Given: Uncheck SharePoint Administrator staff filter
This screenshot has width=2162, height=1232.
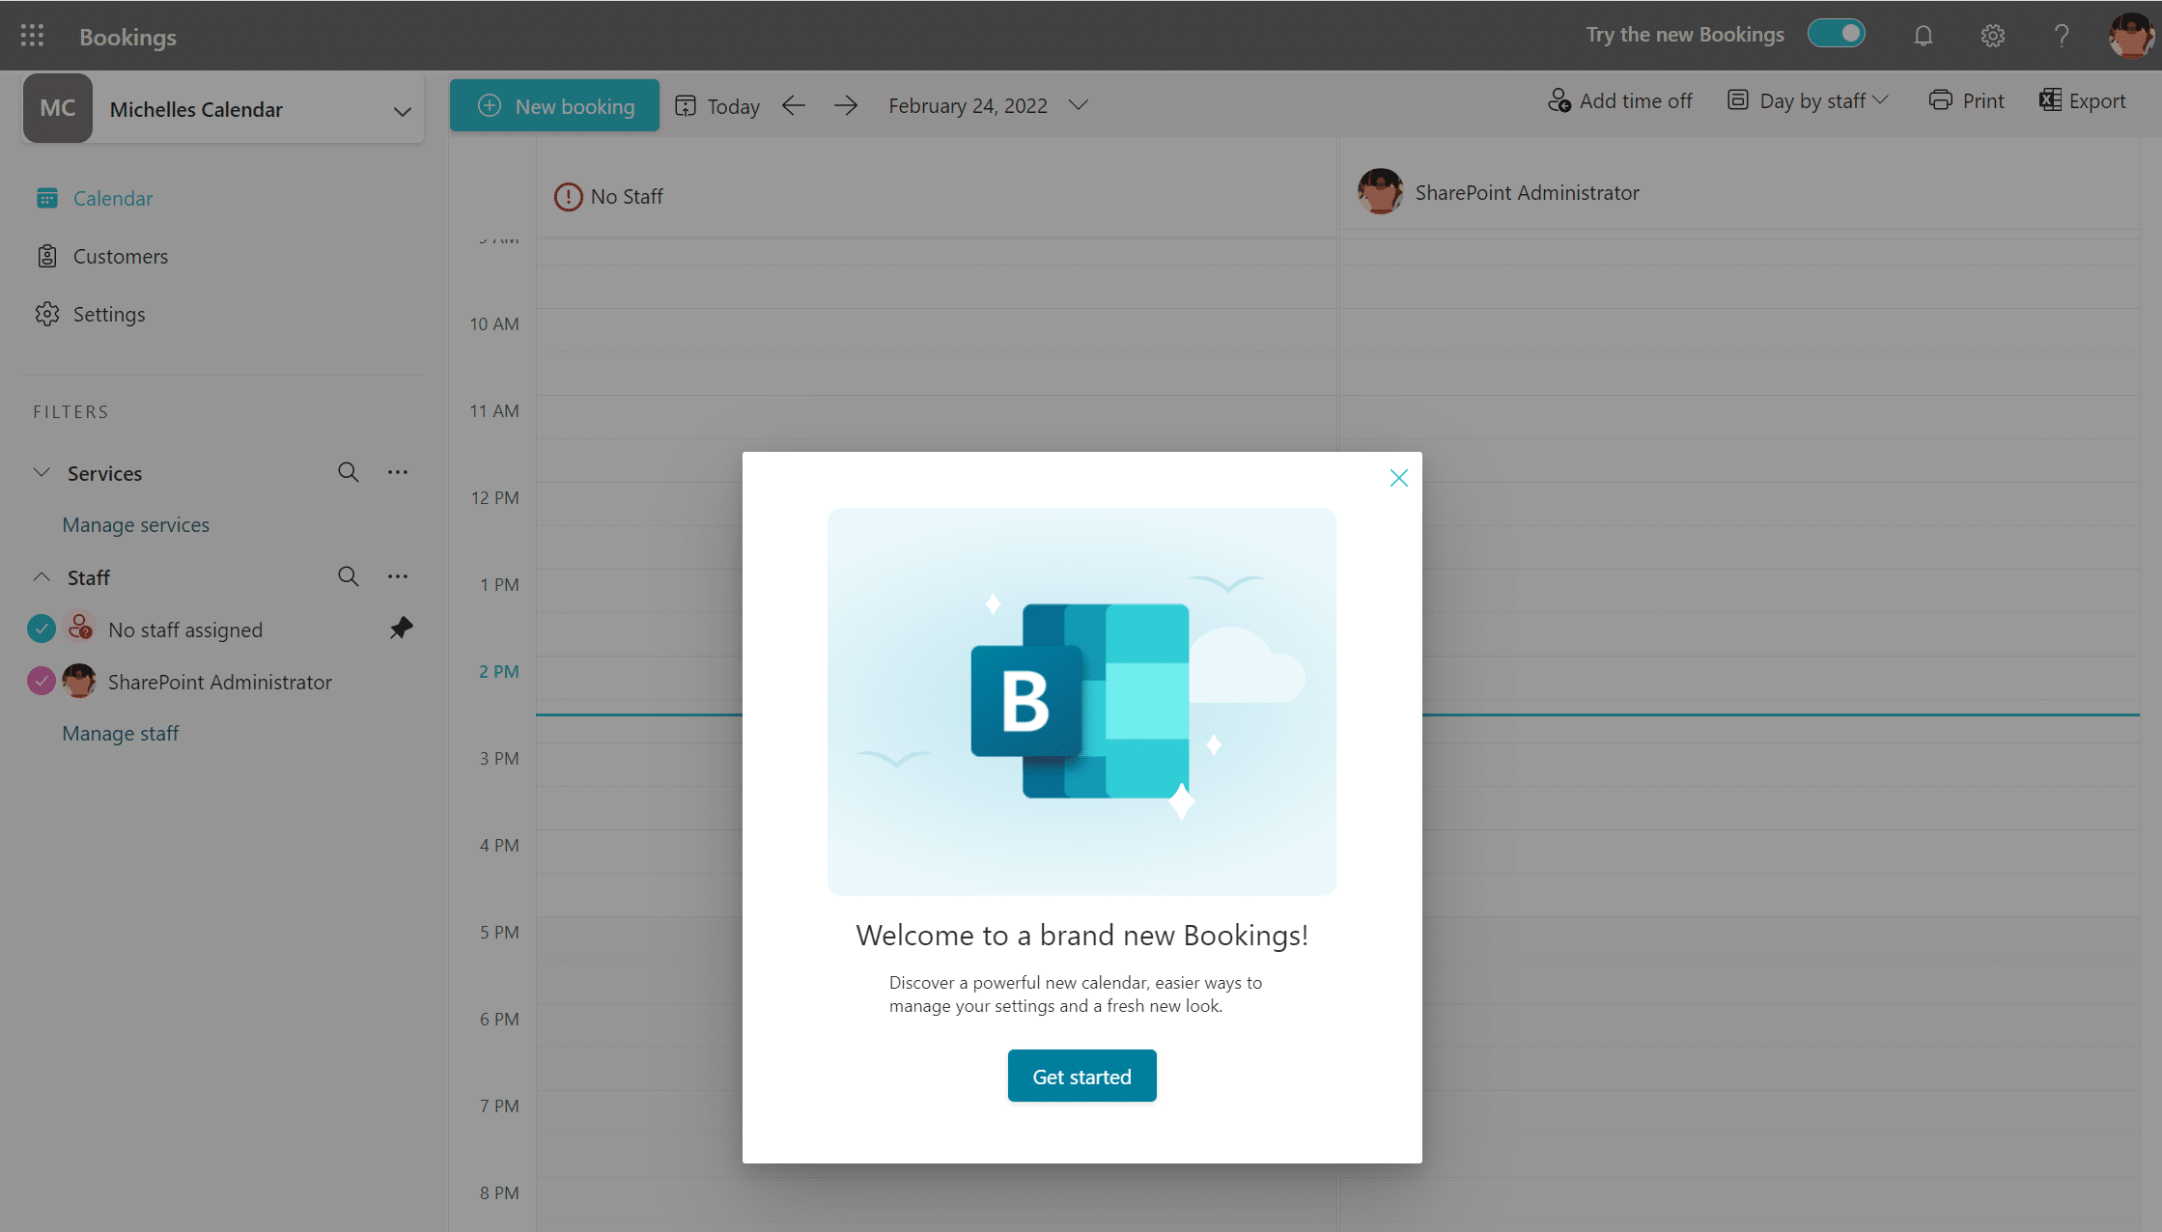Looking at the screenshot, I should point(42,681).
